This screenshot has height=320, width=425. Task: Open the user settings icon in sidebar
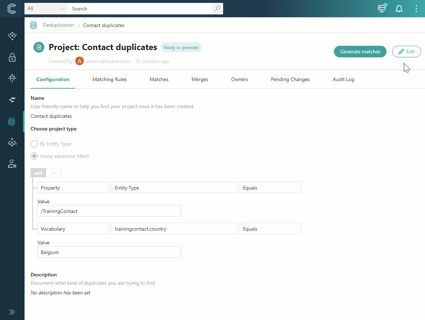(x=12, y=164)
